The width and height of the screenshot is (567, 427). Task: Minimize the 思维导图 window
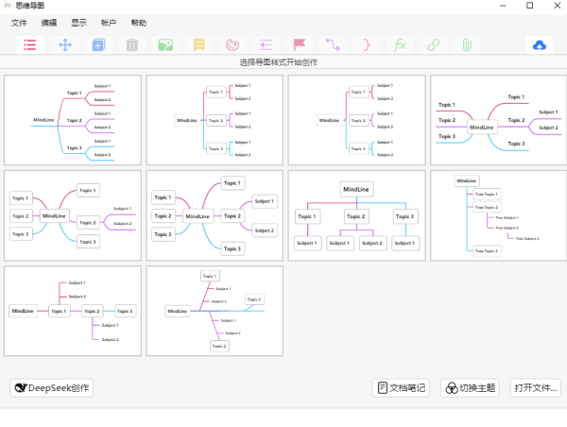503,6
